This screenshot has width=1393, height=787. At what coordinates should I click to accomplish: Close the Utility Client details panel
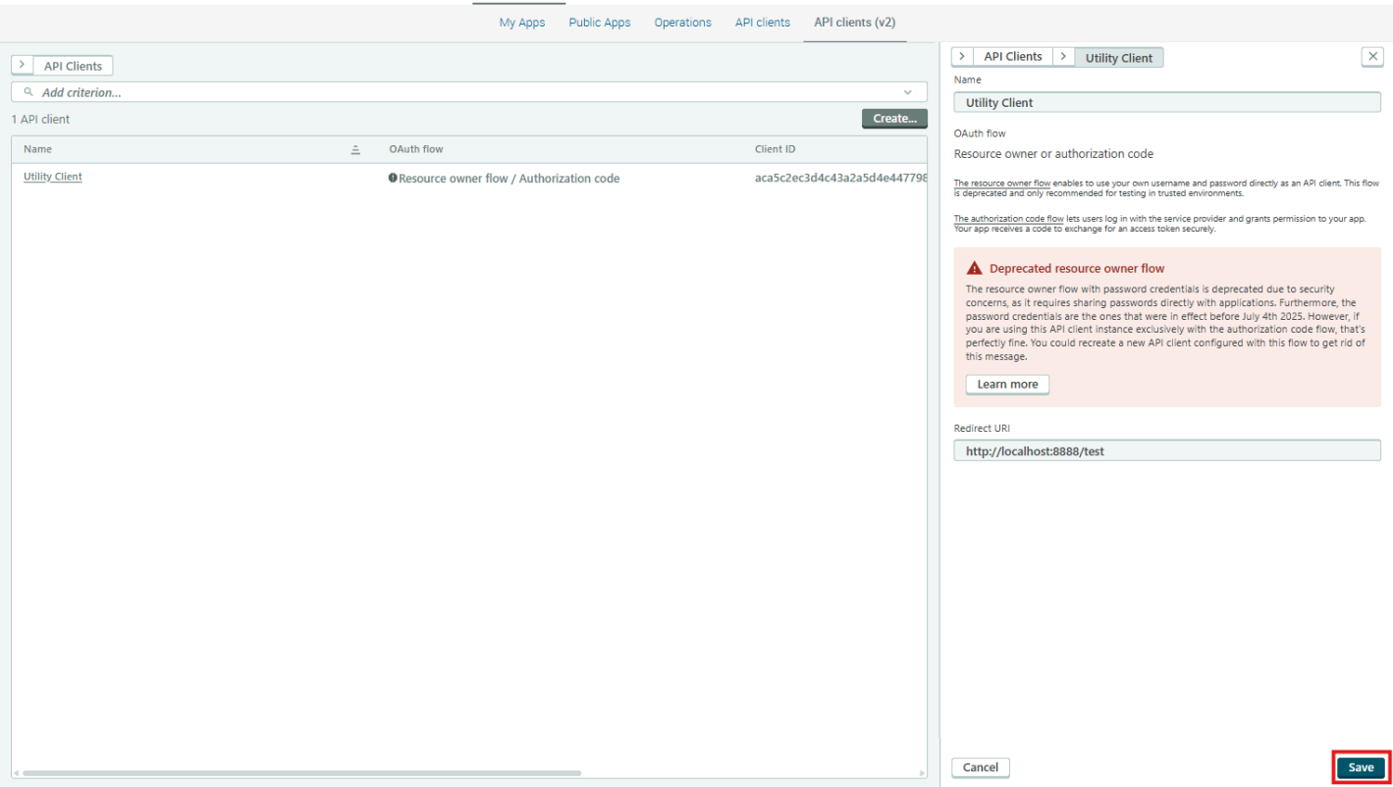pos(1372,57)
